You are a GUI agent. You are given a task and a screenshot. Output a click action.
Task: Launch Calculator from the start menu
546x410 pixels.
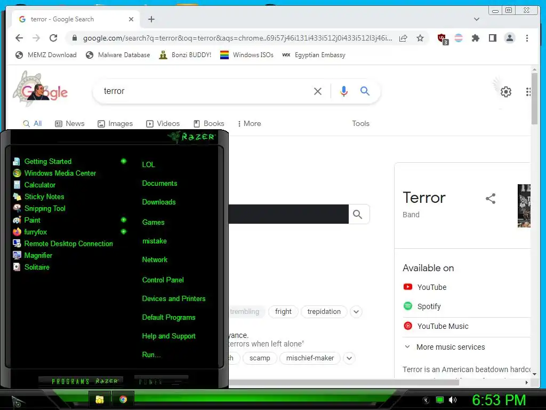tap(34, 185)
